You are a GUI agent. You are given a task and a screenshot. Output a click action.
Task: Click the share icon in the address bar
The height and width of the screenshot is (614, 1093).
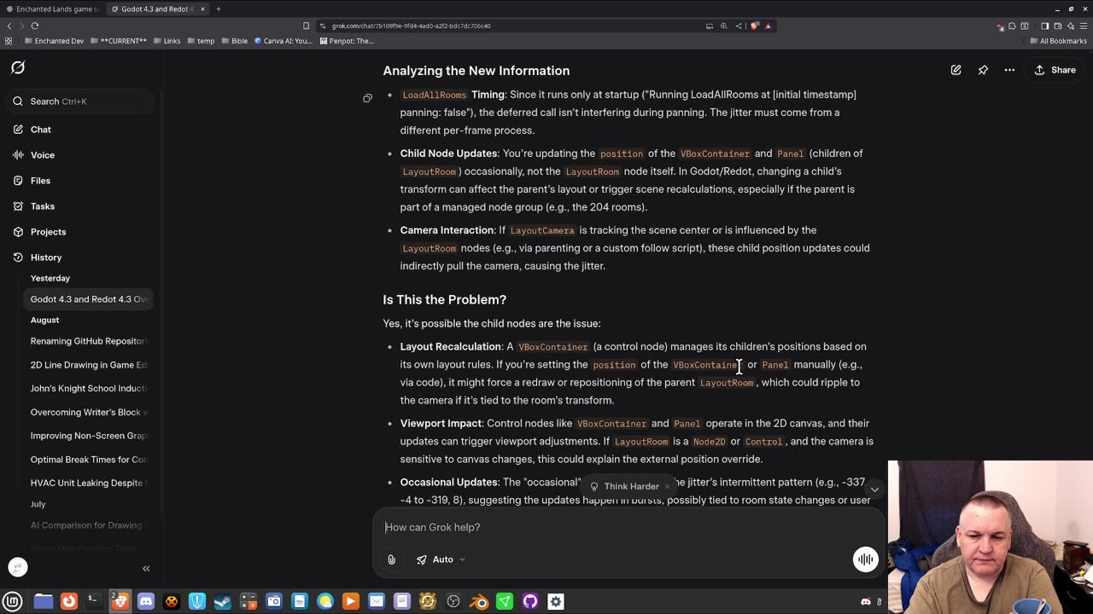pyautogui.click(x=739, y=26)
